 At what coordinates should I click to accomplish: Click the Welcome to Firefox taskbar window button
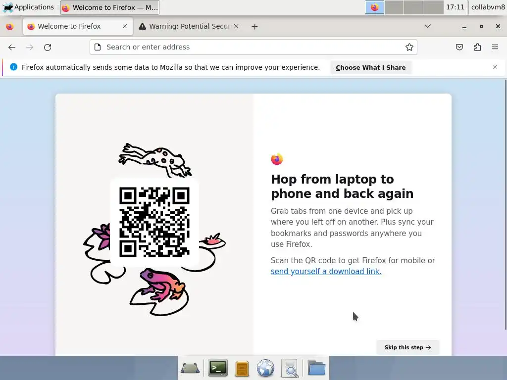pos(110,7)
